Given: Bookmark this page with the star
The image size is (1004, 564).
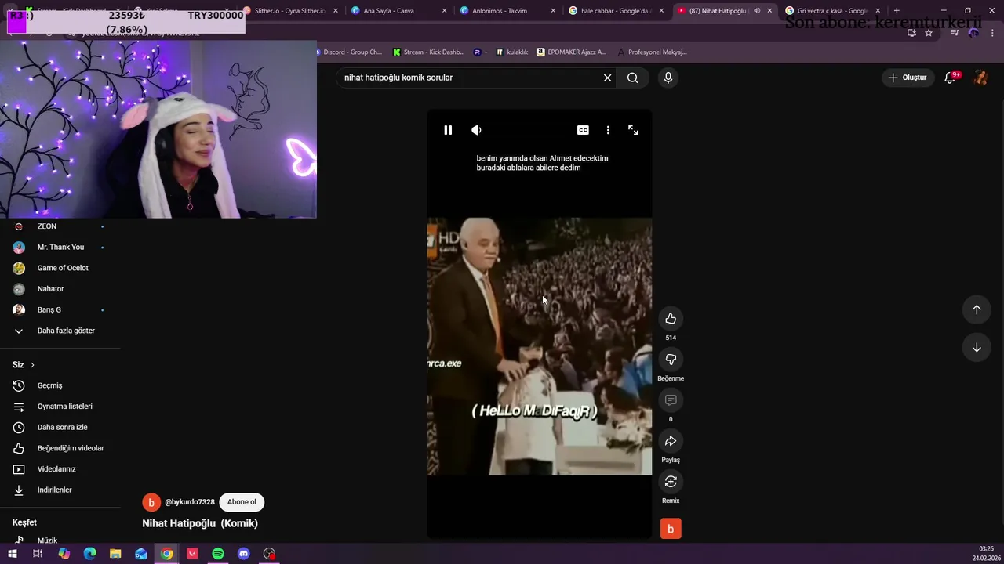Looking at the screenshot, I should tap(929, 33).
